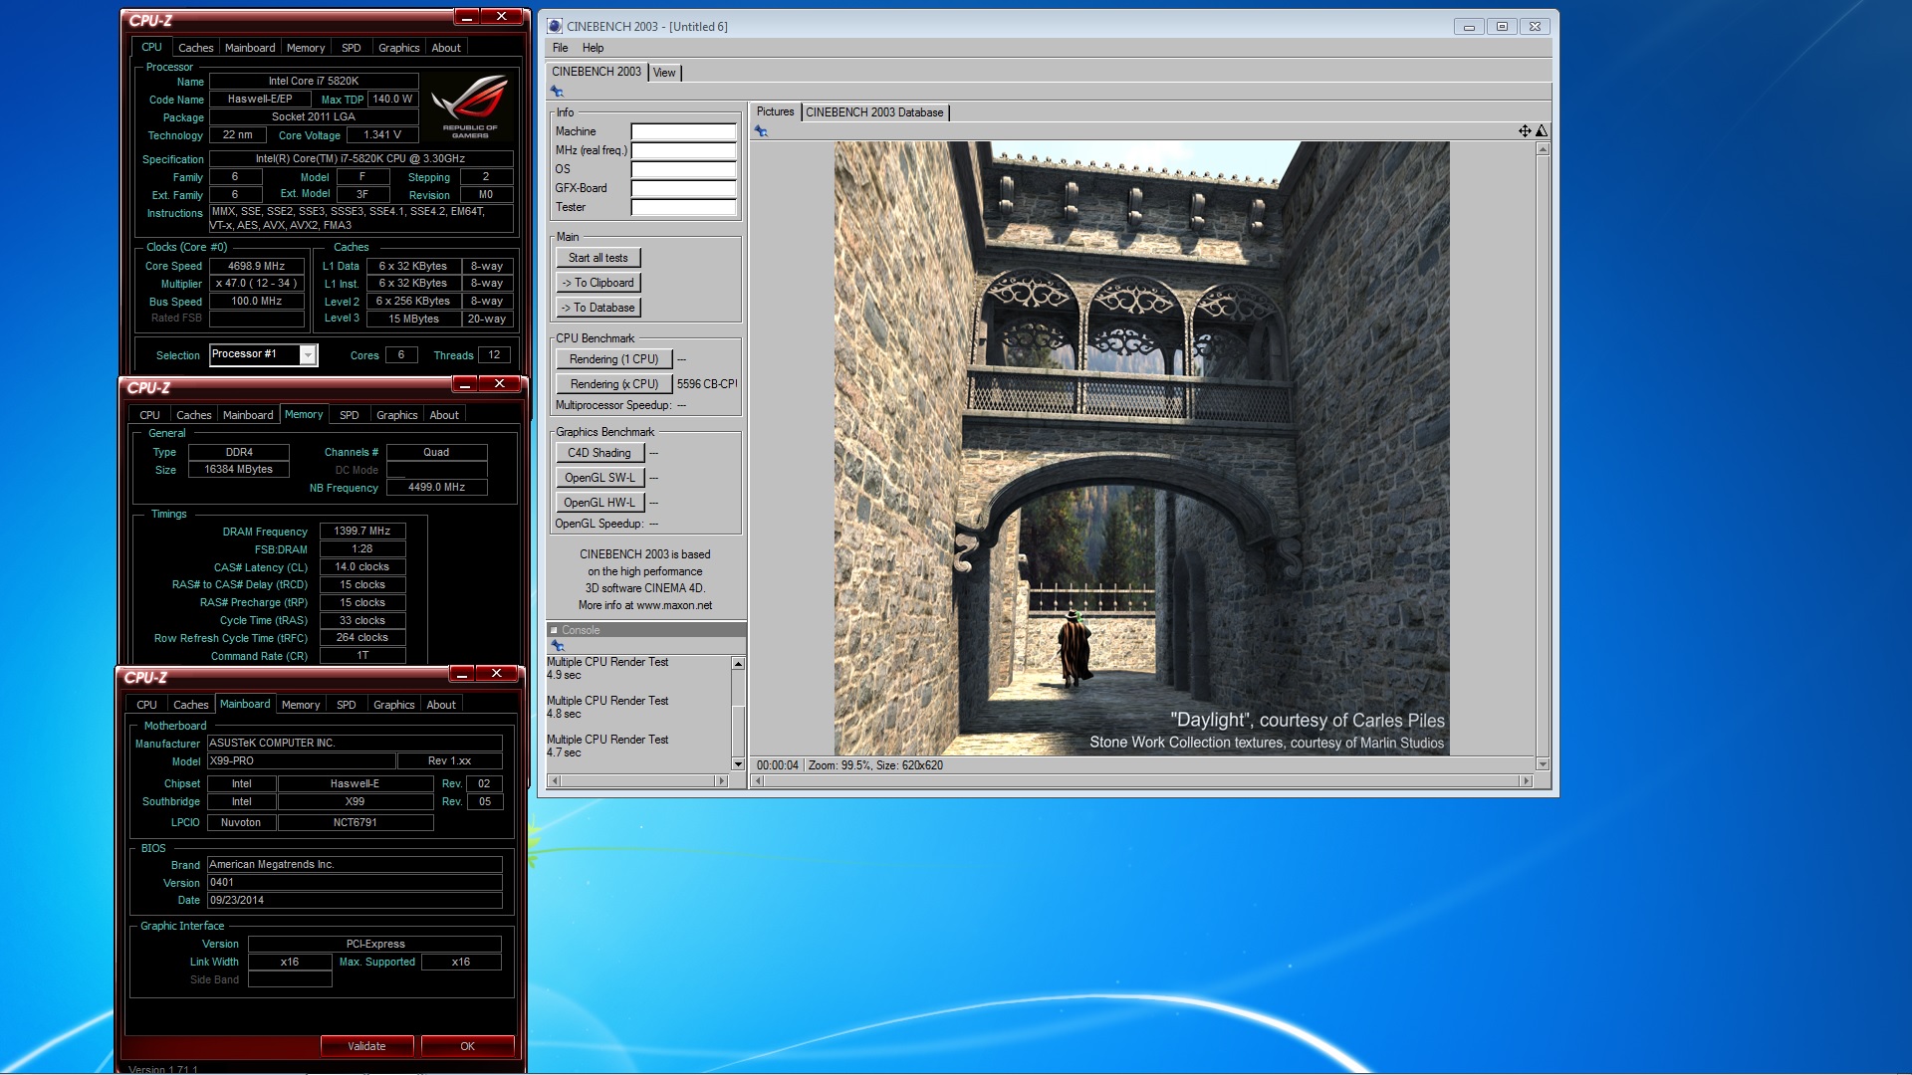Collapse the Console panel via its header icon
Screen dimensions: 1912x1075
click(554, 630)
